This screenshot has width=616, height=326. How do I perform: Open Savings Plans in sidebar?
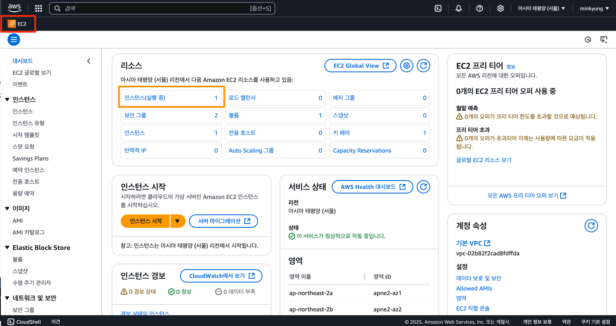tap(31, 158)
